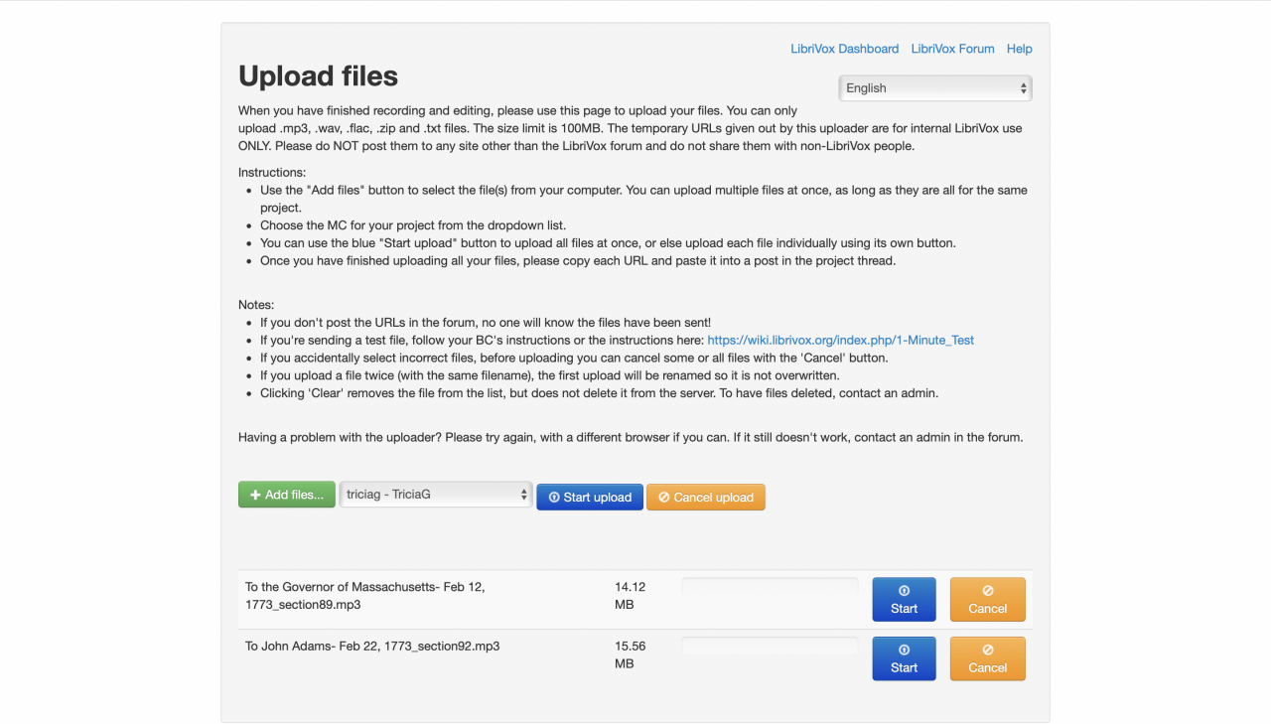Click the upload icon on Start upload
Screen dimensions: 1271x724
coord(554,498)
